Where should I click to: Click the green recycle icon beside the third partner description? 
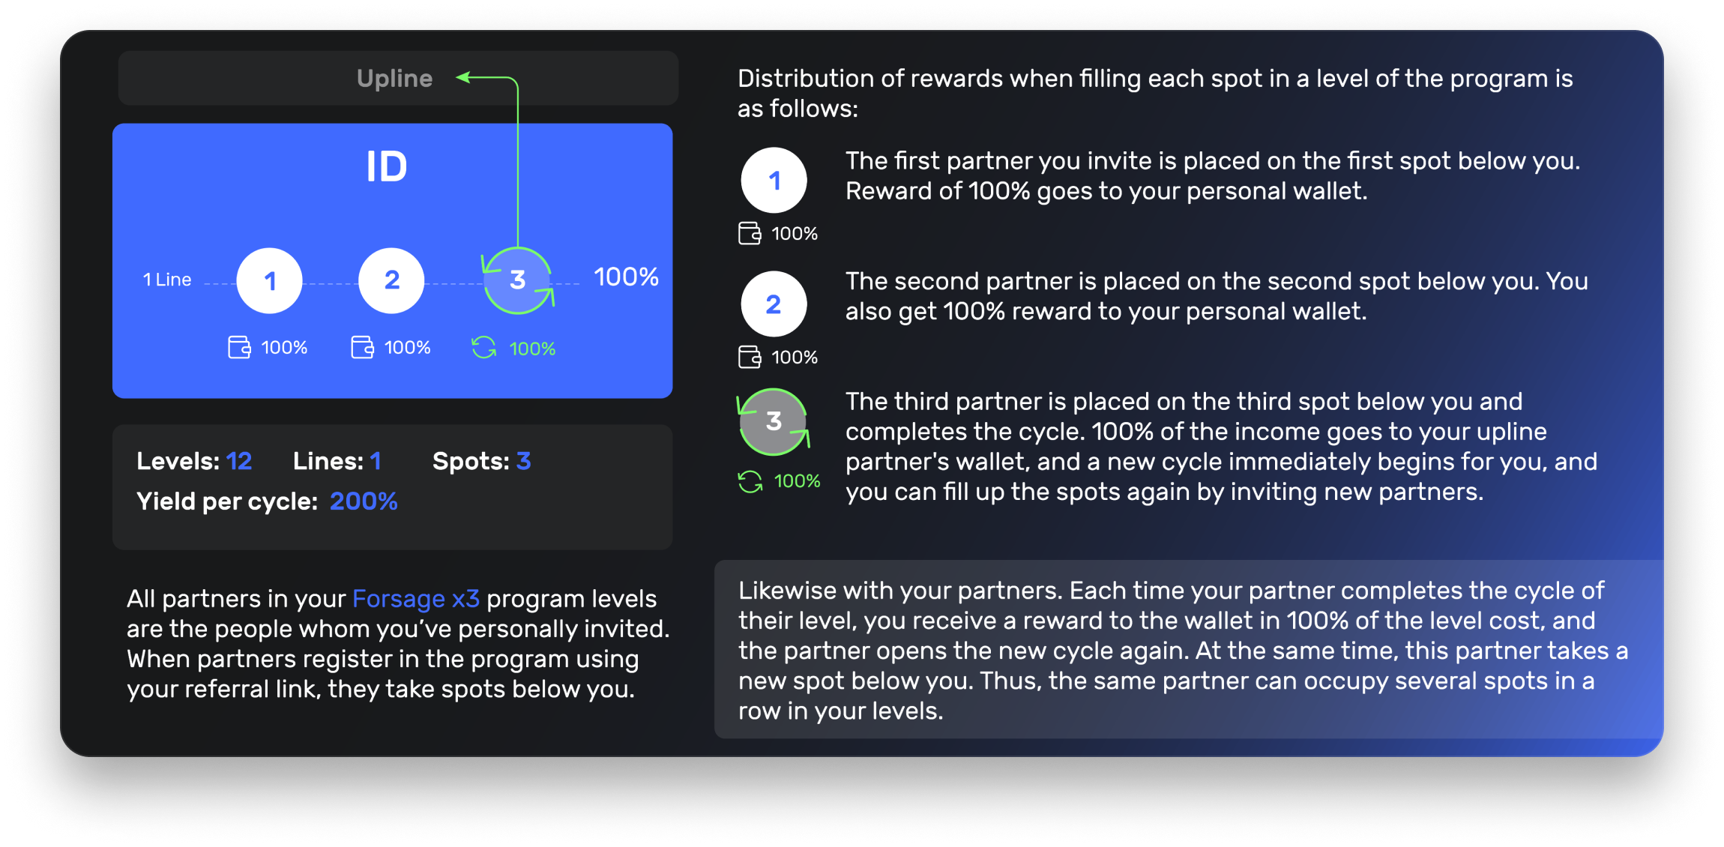750,481
